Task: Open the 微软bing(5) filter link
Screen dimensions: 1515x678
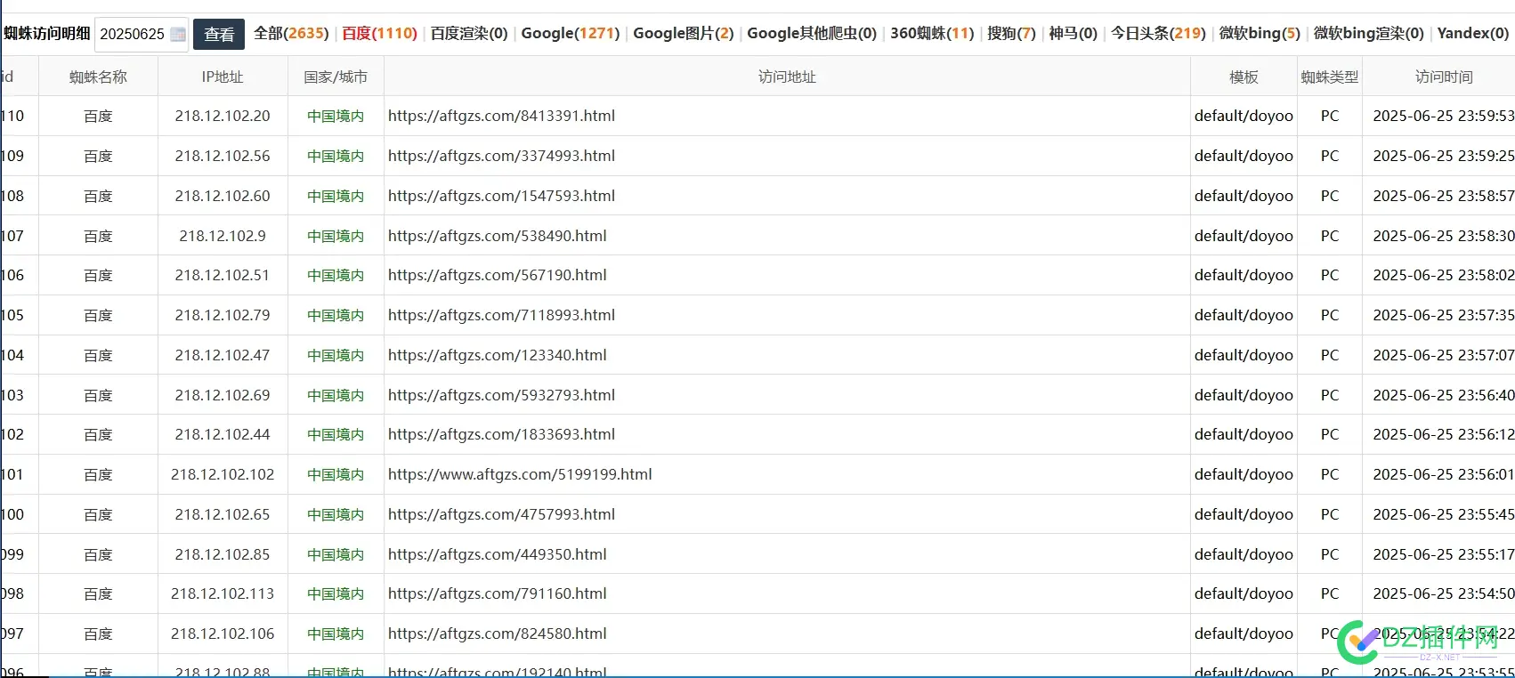Action: coord(1260,33)
